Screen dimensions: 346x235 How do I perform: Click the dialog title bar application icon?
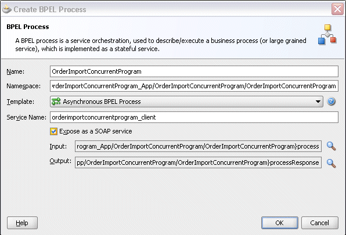coord(6,9)
